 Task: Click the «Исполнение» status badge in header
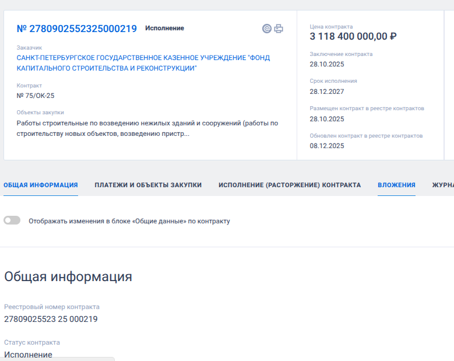click(x=164, y=28)
